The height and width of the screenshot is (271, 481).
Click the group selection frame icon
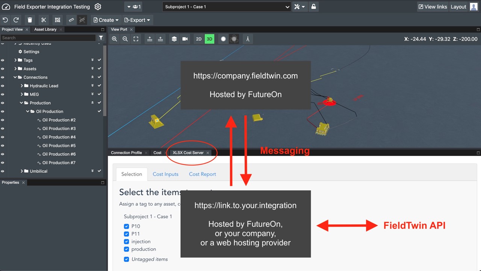(x=57, y=20)
